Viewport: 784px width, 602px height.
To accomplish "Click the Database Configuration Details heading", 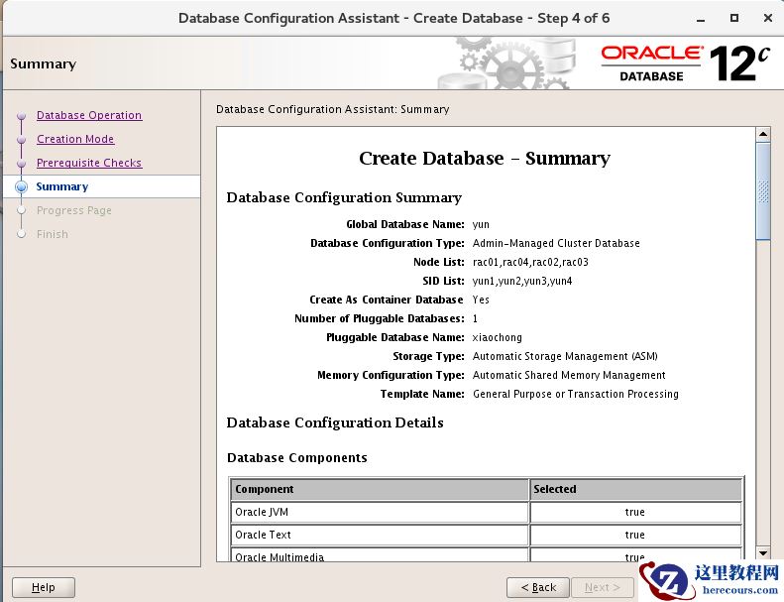I will click(335, 422).
